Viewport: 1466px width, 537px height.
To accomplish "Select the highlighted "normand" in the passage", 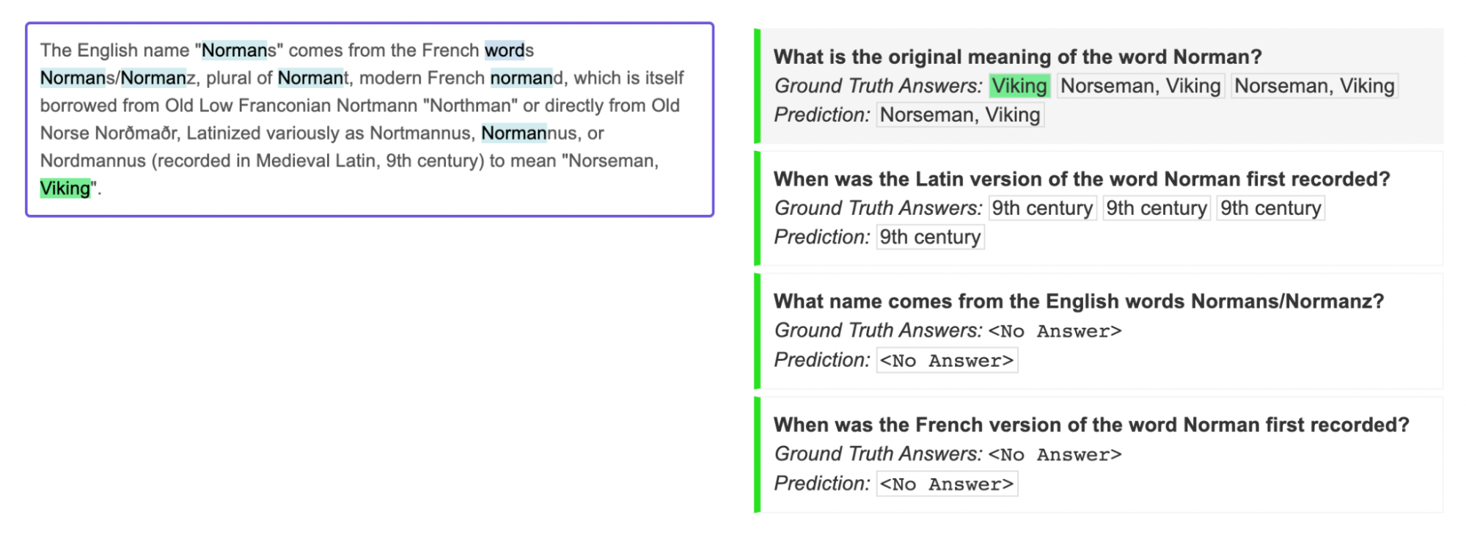I will coord(526,78).
